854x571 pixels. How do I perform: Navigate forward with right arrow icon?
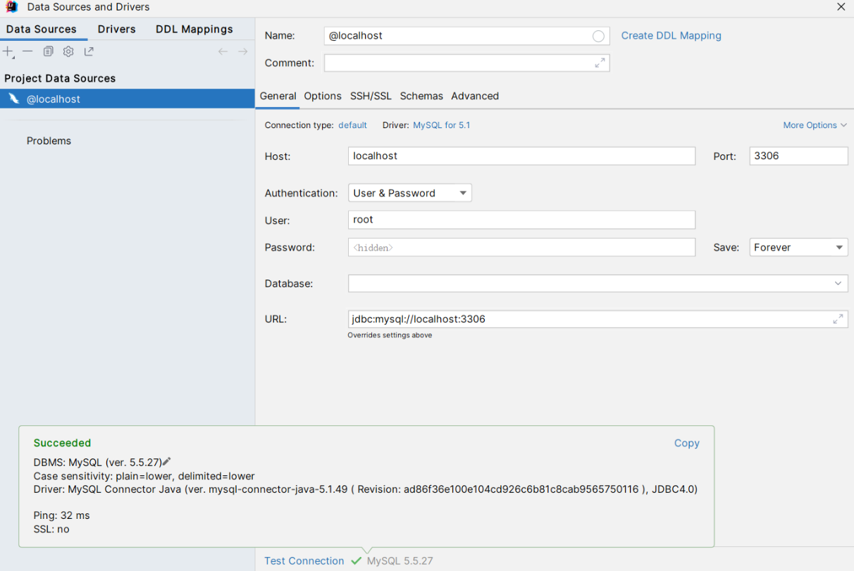click(x=243, y=51)
